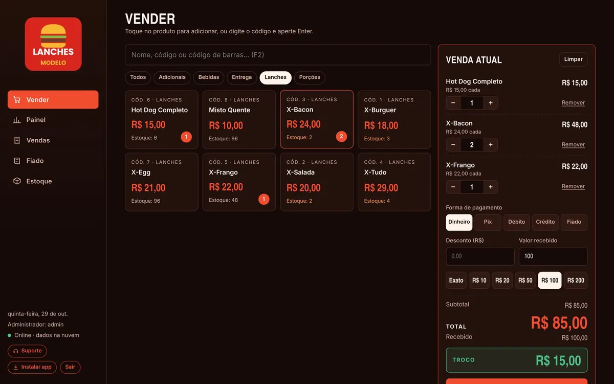Select the Lanches category filter
This screenshot has height=384, width=614.
(276, 78)
